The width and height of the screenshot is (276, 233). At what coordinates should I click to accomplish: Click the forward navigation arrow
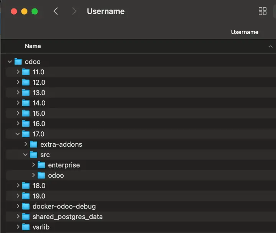[x=74, y=11]
